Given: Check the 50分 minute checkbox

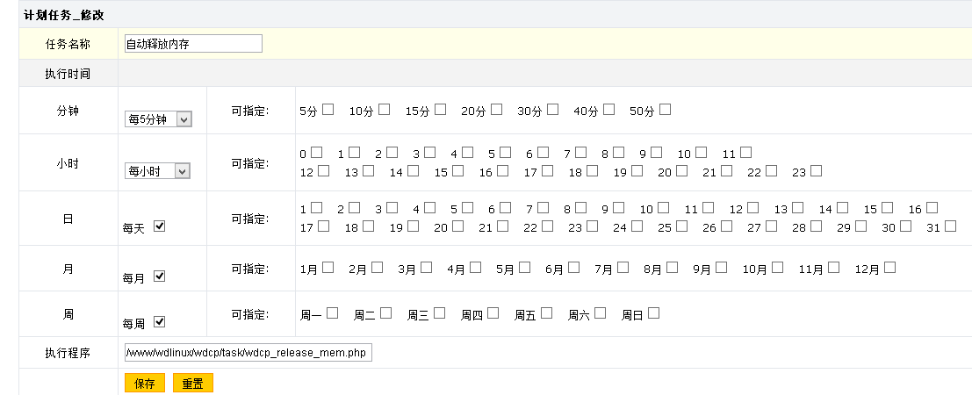Looking at the screenshot, I should tap(666, 110).
